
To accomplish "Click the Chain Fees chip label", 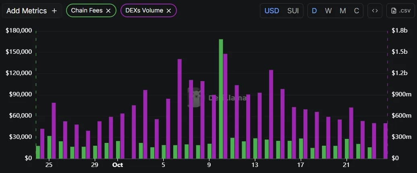I will click(x=87, y=11).
